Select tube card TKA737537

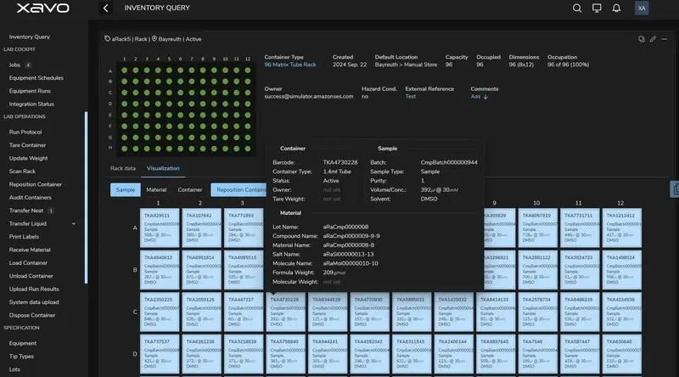pos(160,354)
